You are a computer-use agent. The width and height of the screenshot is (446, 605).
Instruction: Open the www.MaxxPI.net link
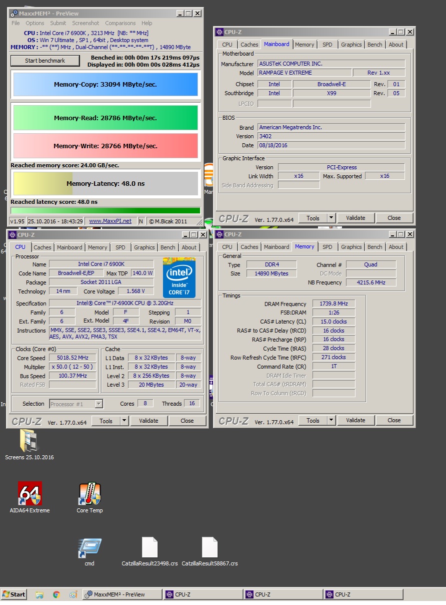click(x=110, y=221)
